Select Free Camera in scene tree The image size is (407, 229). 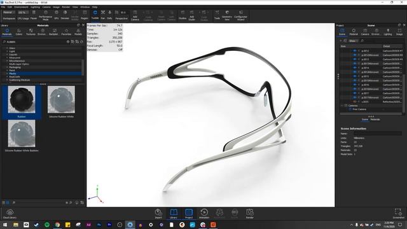359,109
